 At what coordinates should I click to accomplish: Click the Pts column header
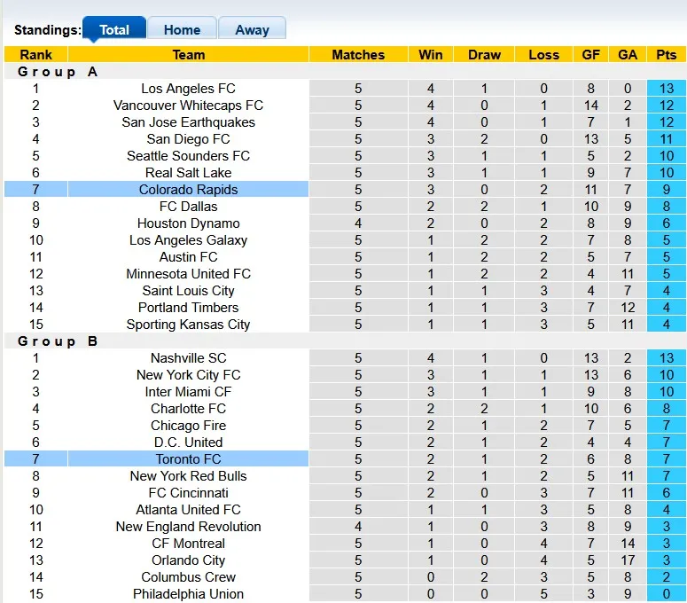click(666, 54)
